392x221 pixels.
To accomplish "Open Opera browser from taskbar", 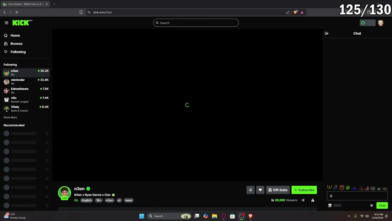I will point(224,216).
